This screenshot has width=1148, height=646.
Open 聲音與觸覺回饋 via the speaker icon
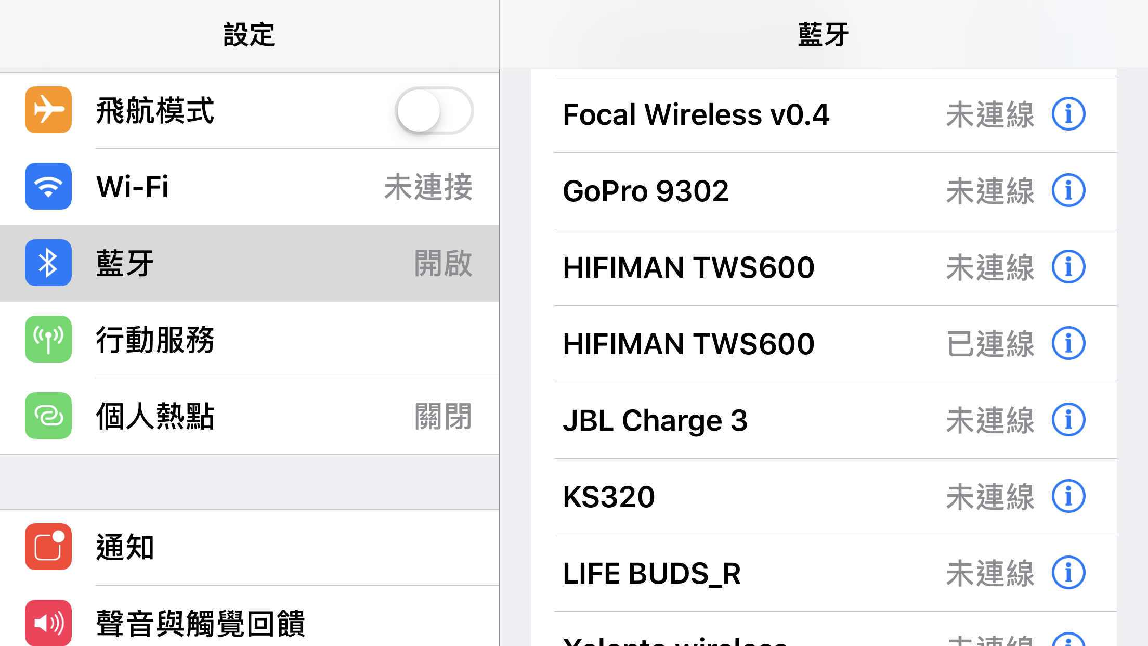pos(48,623)
